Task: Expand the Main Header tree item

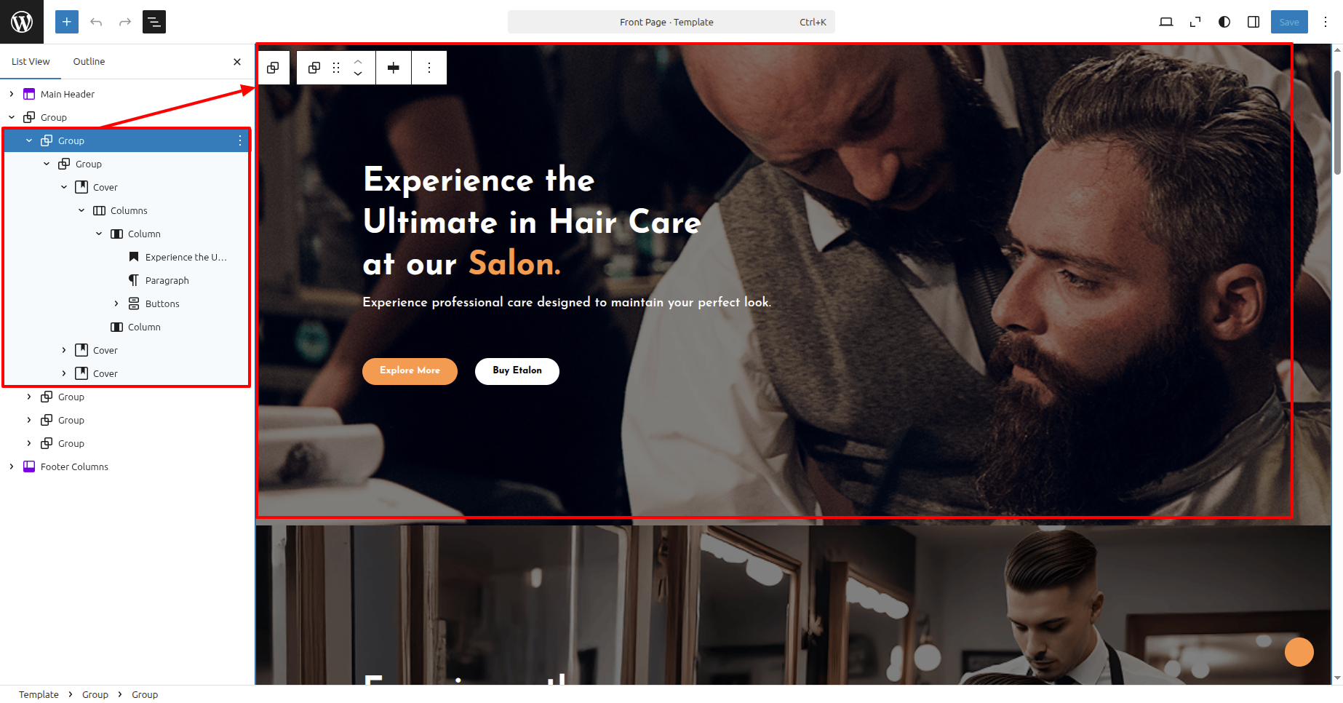Action: [x=12, y=94]
